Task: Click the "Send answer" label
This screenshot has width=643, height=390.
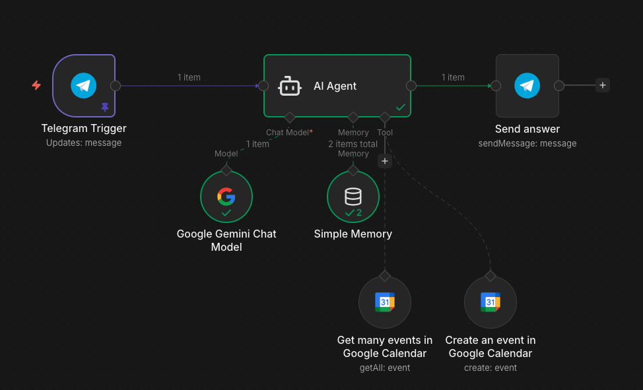Action: (527, 129)
